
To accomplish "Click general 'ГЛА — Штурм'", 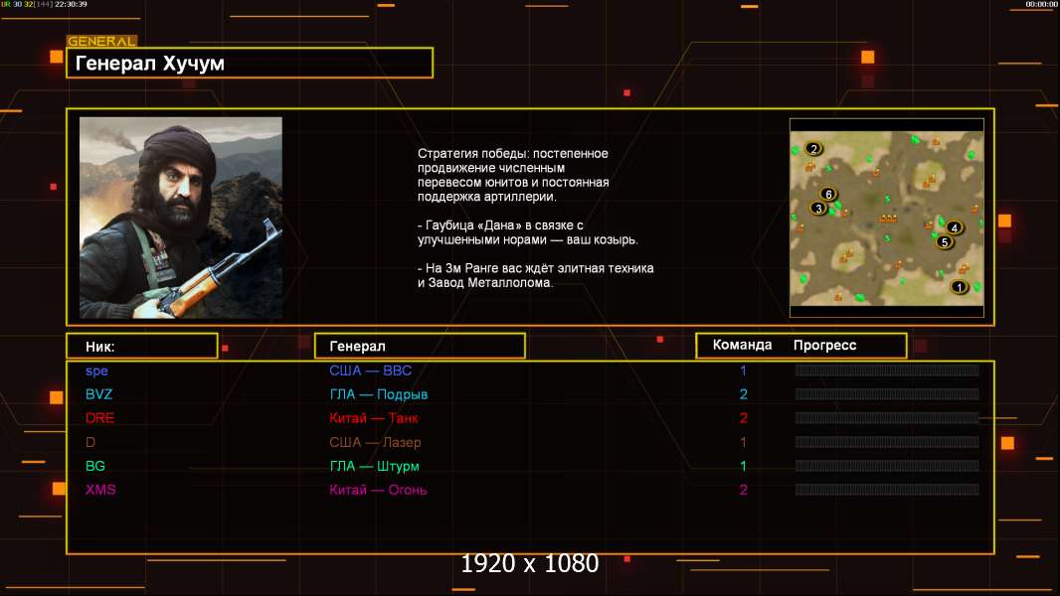I will click(x=375, y=466).
